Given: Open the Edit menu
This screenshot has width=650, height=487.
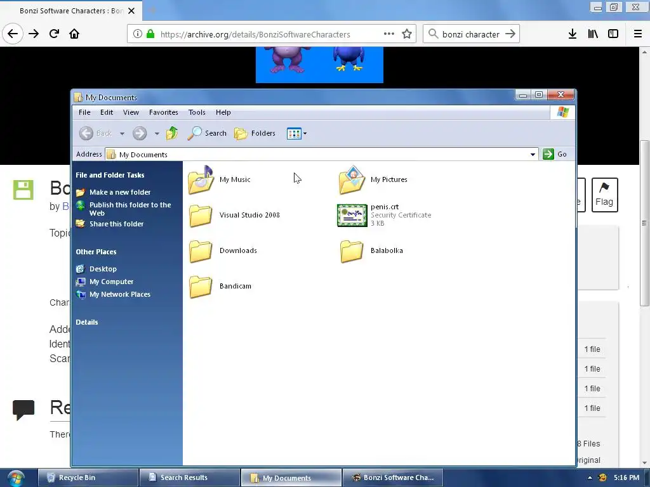Looking at the screenshot, I should [x=107, y=112].
